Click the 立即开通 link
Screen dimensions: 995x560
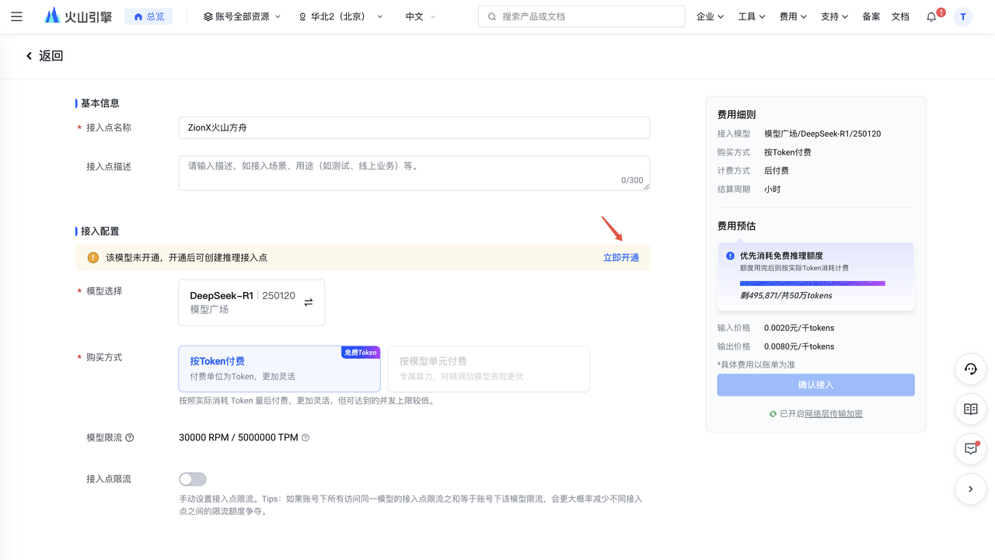621,258
